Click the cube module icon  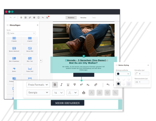coord(107,93)
